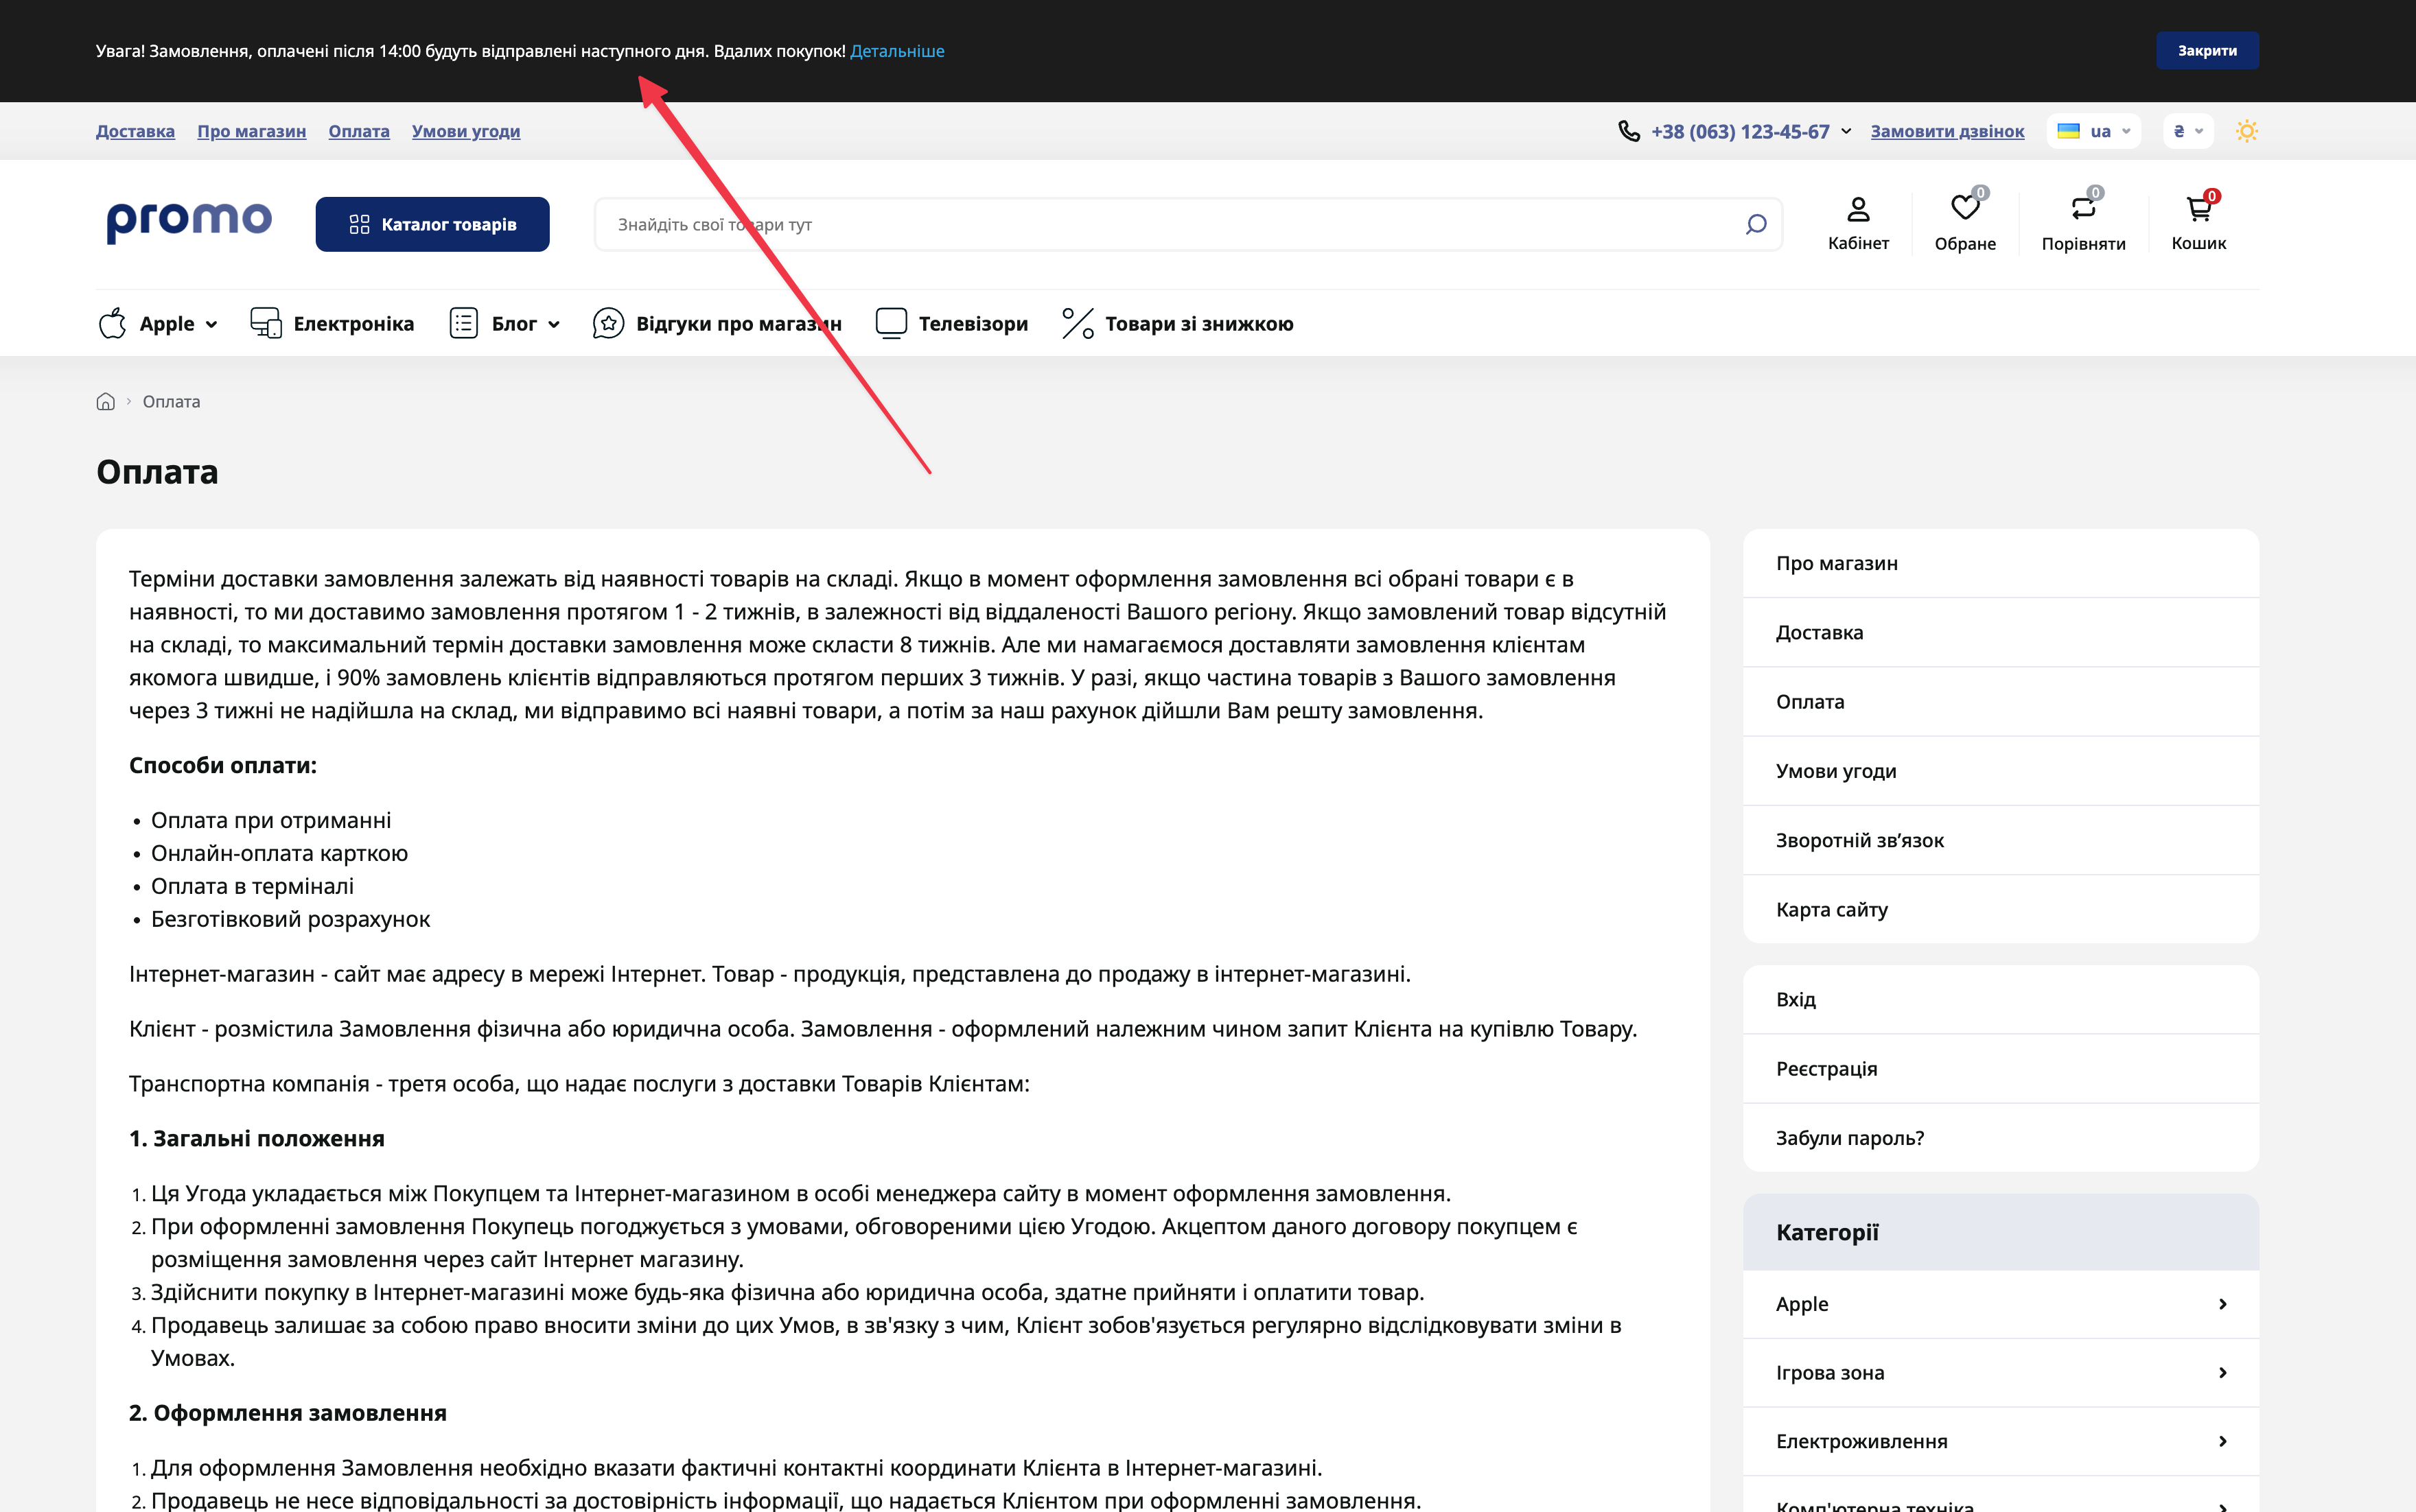
Task: Open the ua language dropdown
Action: (2094, 131)
